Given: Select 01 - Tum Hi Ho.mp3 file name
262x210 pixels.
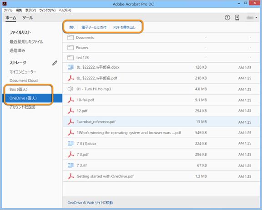Looking at the screenshot, I should click(94, 89).
